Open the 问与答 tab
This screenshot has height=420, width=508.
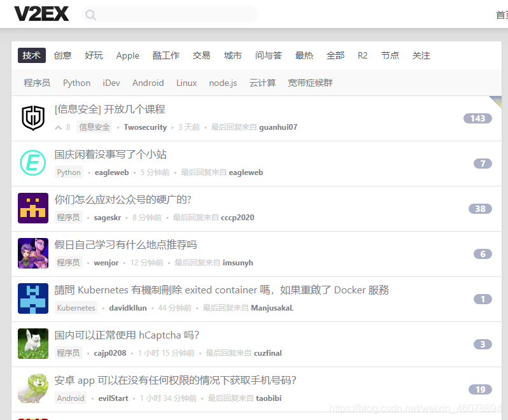tap(268, 55)
